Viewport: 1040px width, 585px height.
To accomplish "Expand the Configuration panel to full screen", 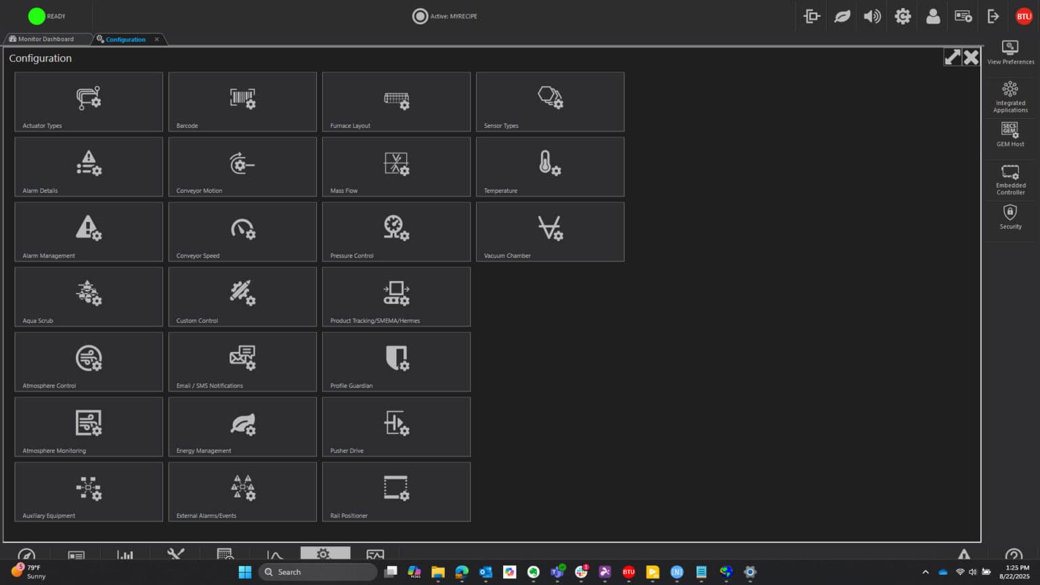I will click(952, 58).
